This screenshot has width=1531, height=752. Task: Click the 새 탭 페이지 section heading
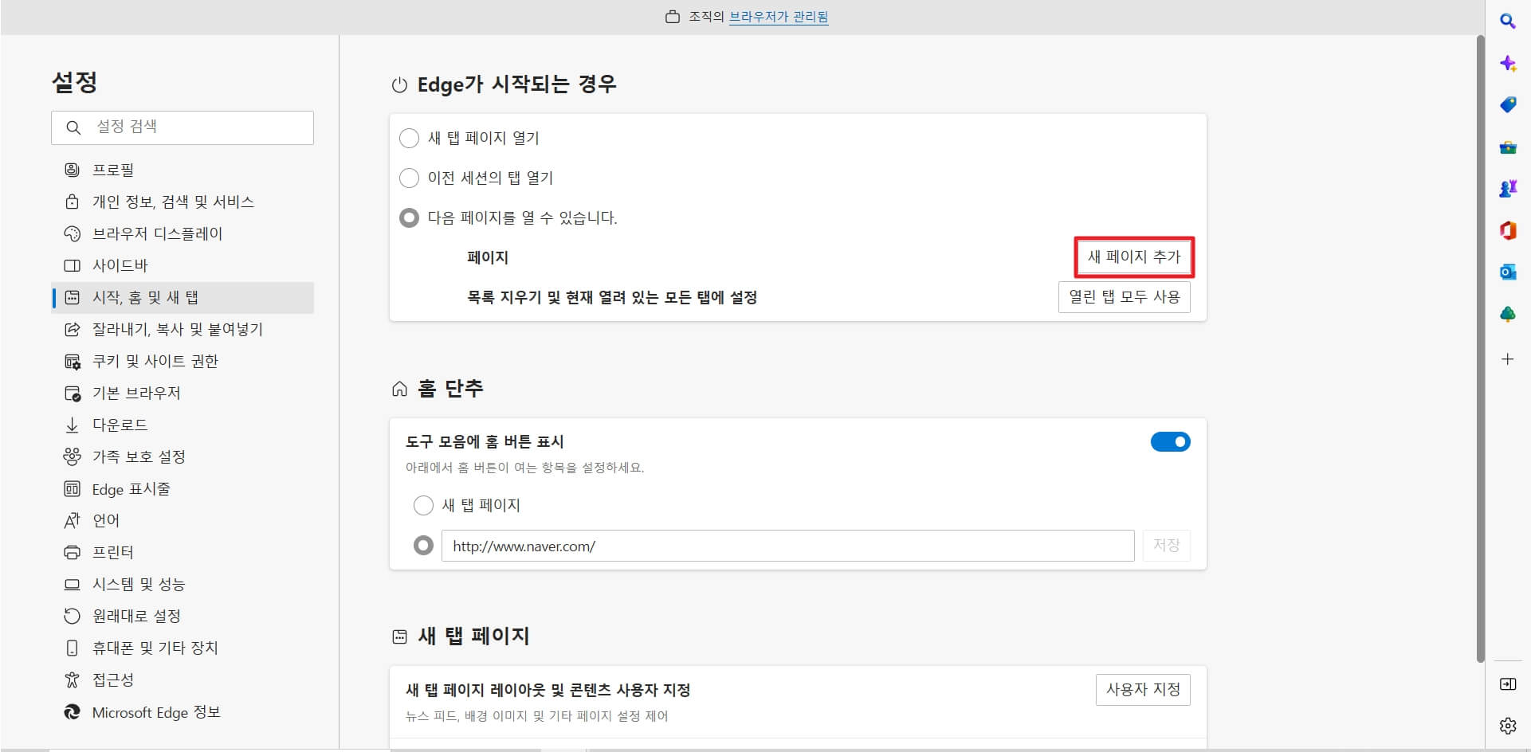[473, 636]
